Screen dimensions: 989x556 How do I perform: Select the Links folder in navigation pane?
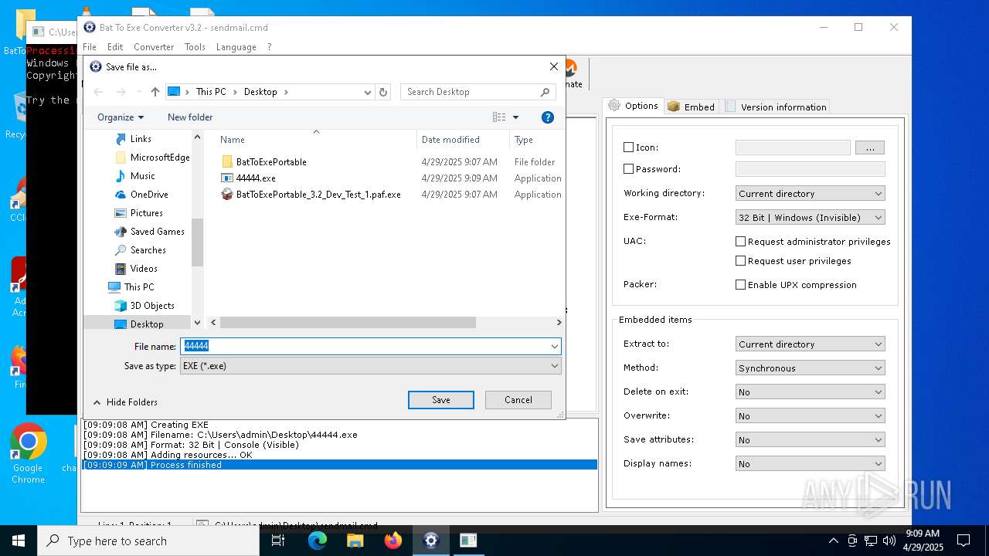coord(141,139)
